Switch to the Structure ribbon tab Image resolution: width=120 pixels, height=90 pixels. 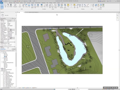coord(11,3)
